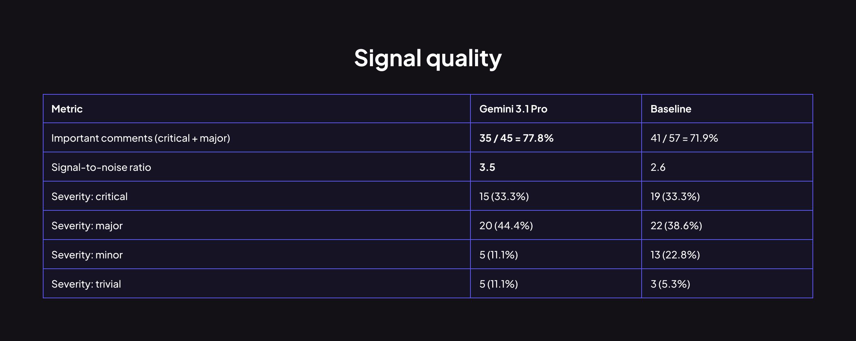Image resolution: width=856 pixels, height=341 pixels.
Task: Select the Gemini 3.1 Pro column header
Action: 513,109
